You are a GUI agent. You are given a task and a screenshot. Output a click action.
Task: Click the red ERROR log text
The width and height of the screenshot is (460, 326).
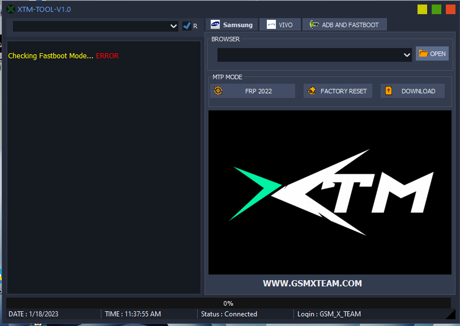[108, 55]
